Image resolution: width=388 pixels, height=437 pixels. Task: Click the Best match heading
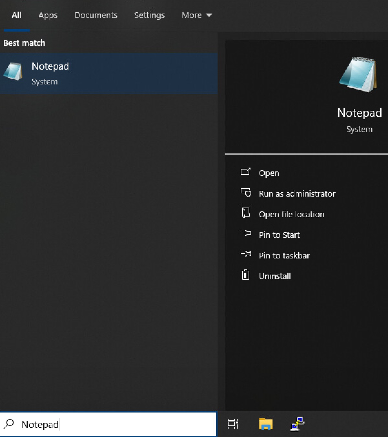coord(24,43)
